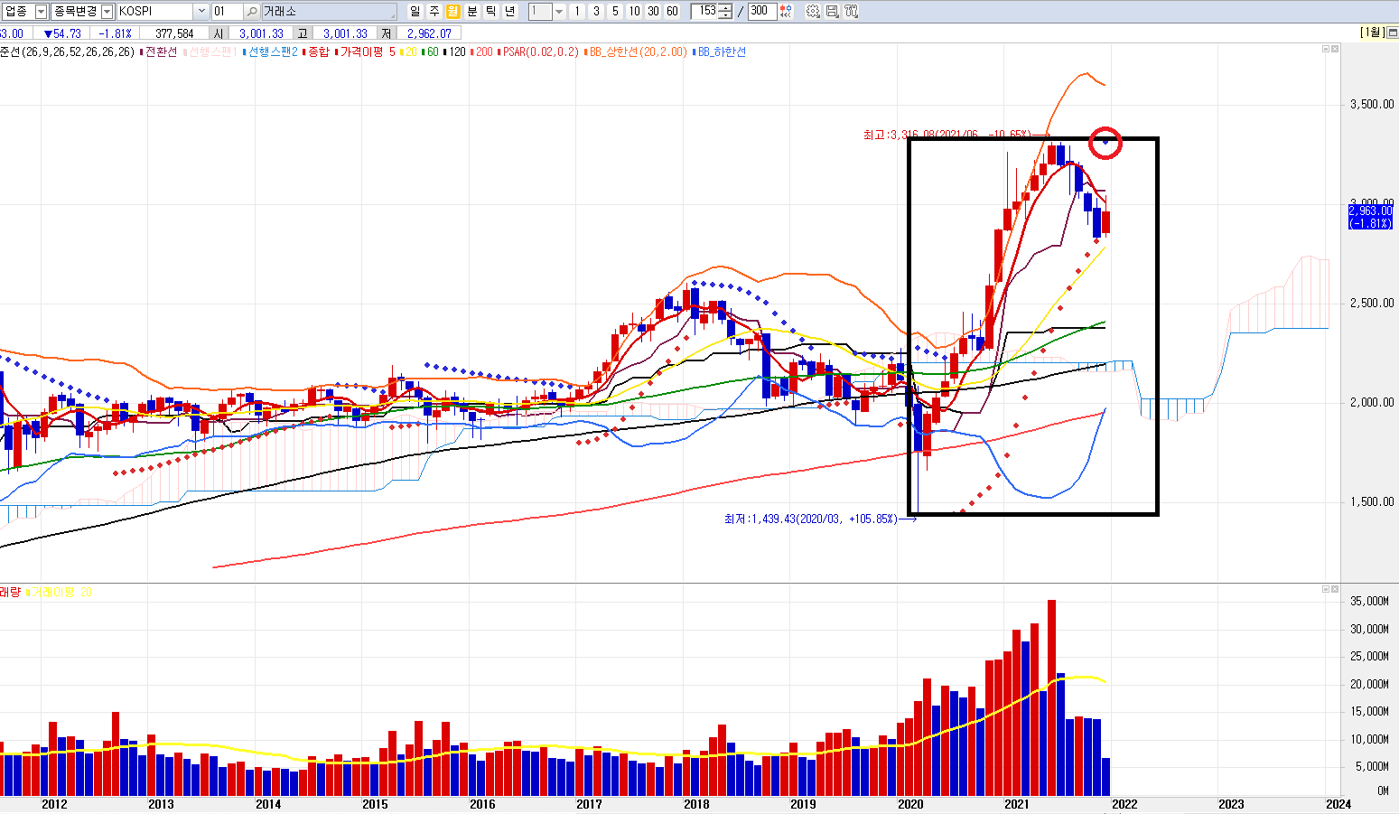Screen dimensions: 1399x814
Task: Click the 200 moving average legend entry
Action: pos(482,52)
